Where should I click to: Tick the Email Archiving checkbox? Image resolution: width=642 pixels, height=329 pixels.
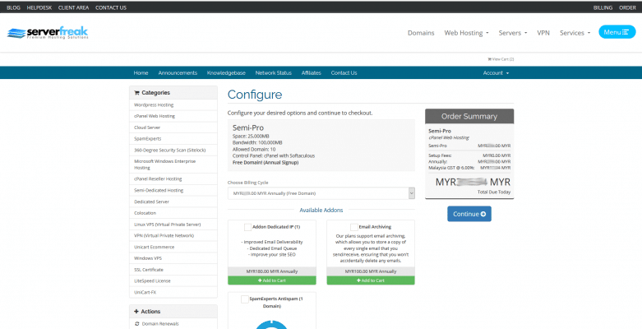[353, 227]
